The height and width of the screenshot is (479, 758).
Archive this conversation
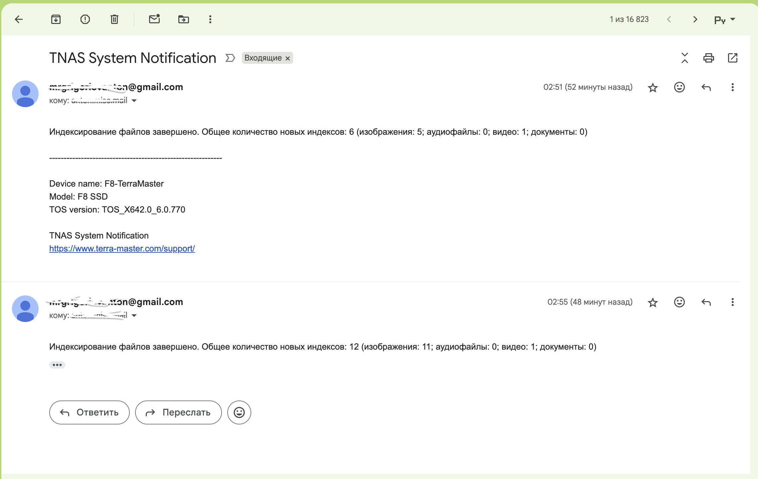click(56, 19)
